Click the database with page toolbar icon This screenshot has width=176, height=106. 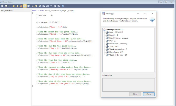click(x=44, y=6)
